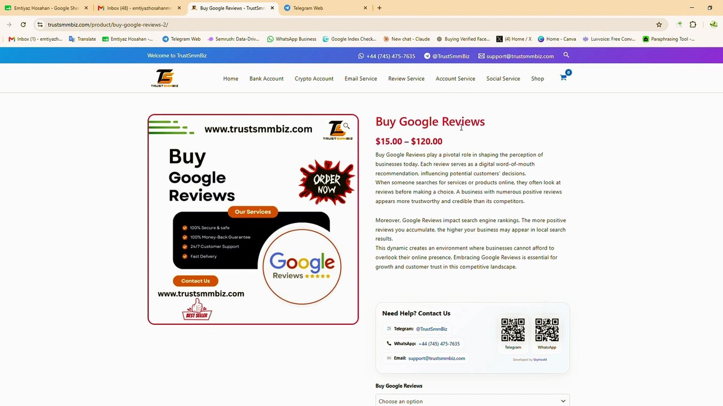Open Crypto Account menu item
Viewport: 723px width, 406px height.
[x=314, y=78]
